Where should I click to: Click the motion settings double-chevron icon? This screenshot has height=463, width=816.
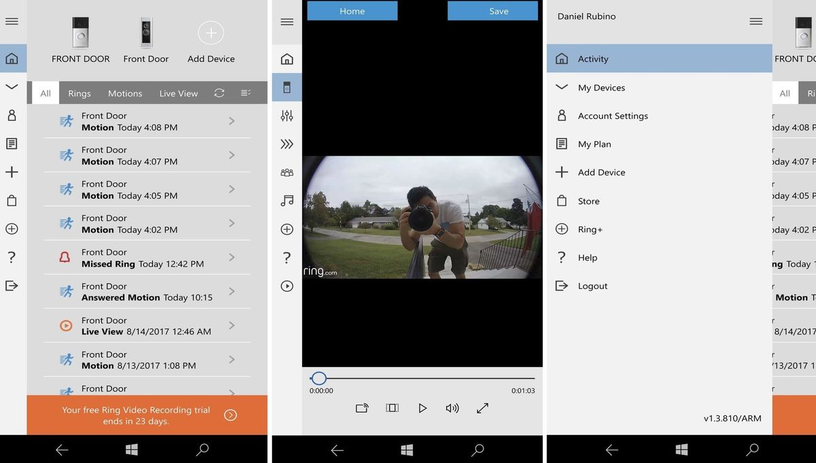286,143
